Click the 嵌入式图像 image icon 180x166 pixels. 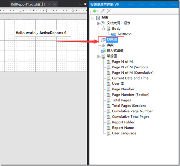click(103, 51)
